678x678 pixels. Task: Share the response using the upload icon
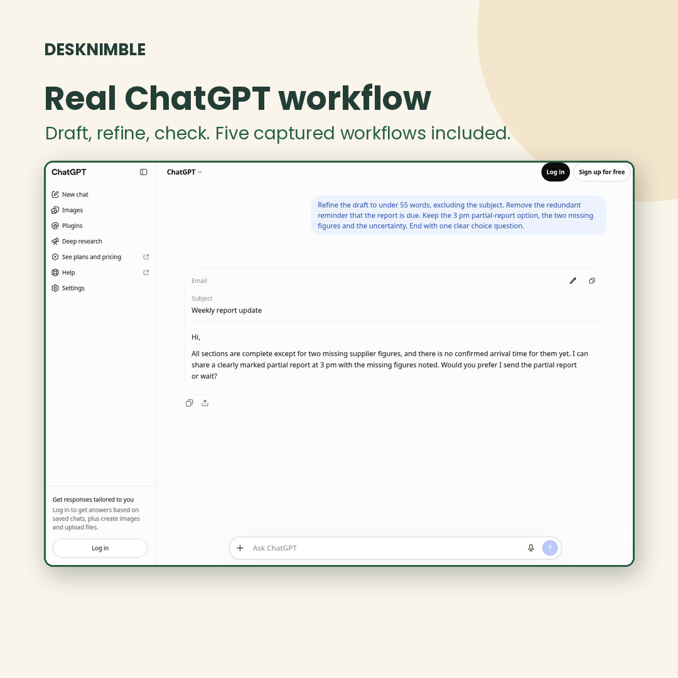click(x=205, y=403)
